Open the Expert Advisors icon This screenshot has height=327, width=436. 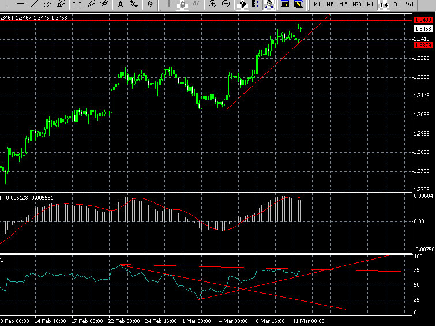coord(270,4)
